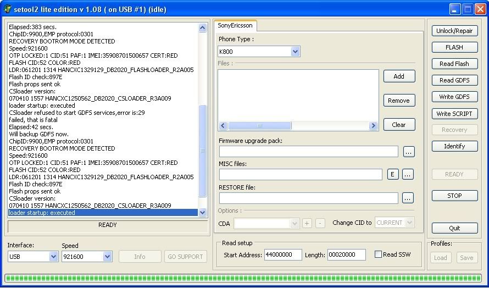The image size is (489, 288).
Task: Click the Write GDFS button
Action: (454, 97)
